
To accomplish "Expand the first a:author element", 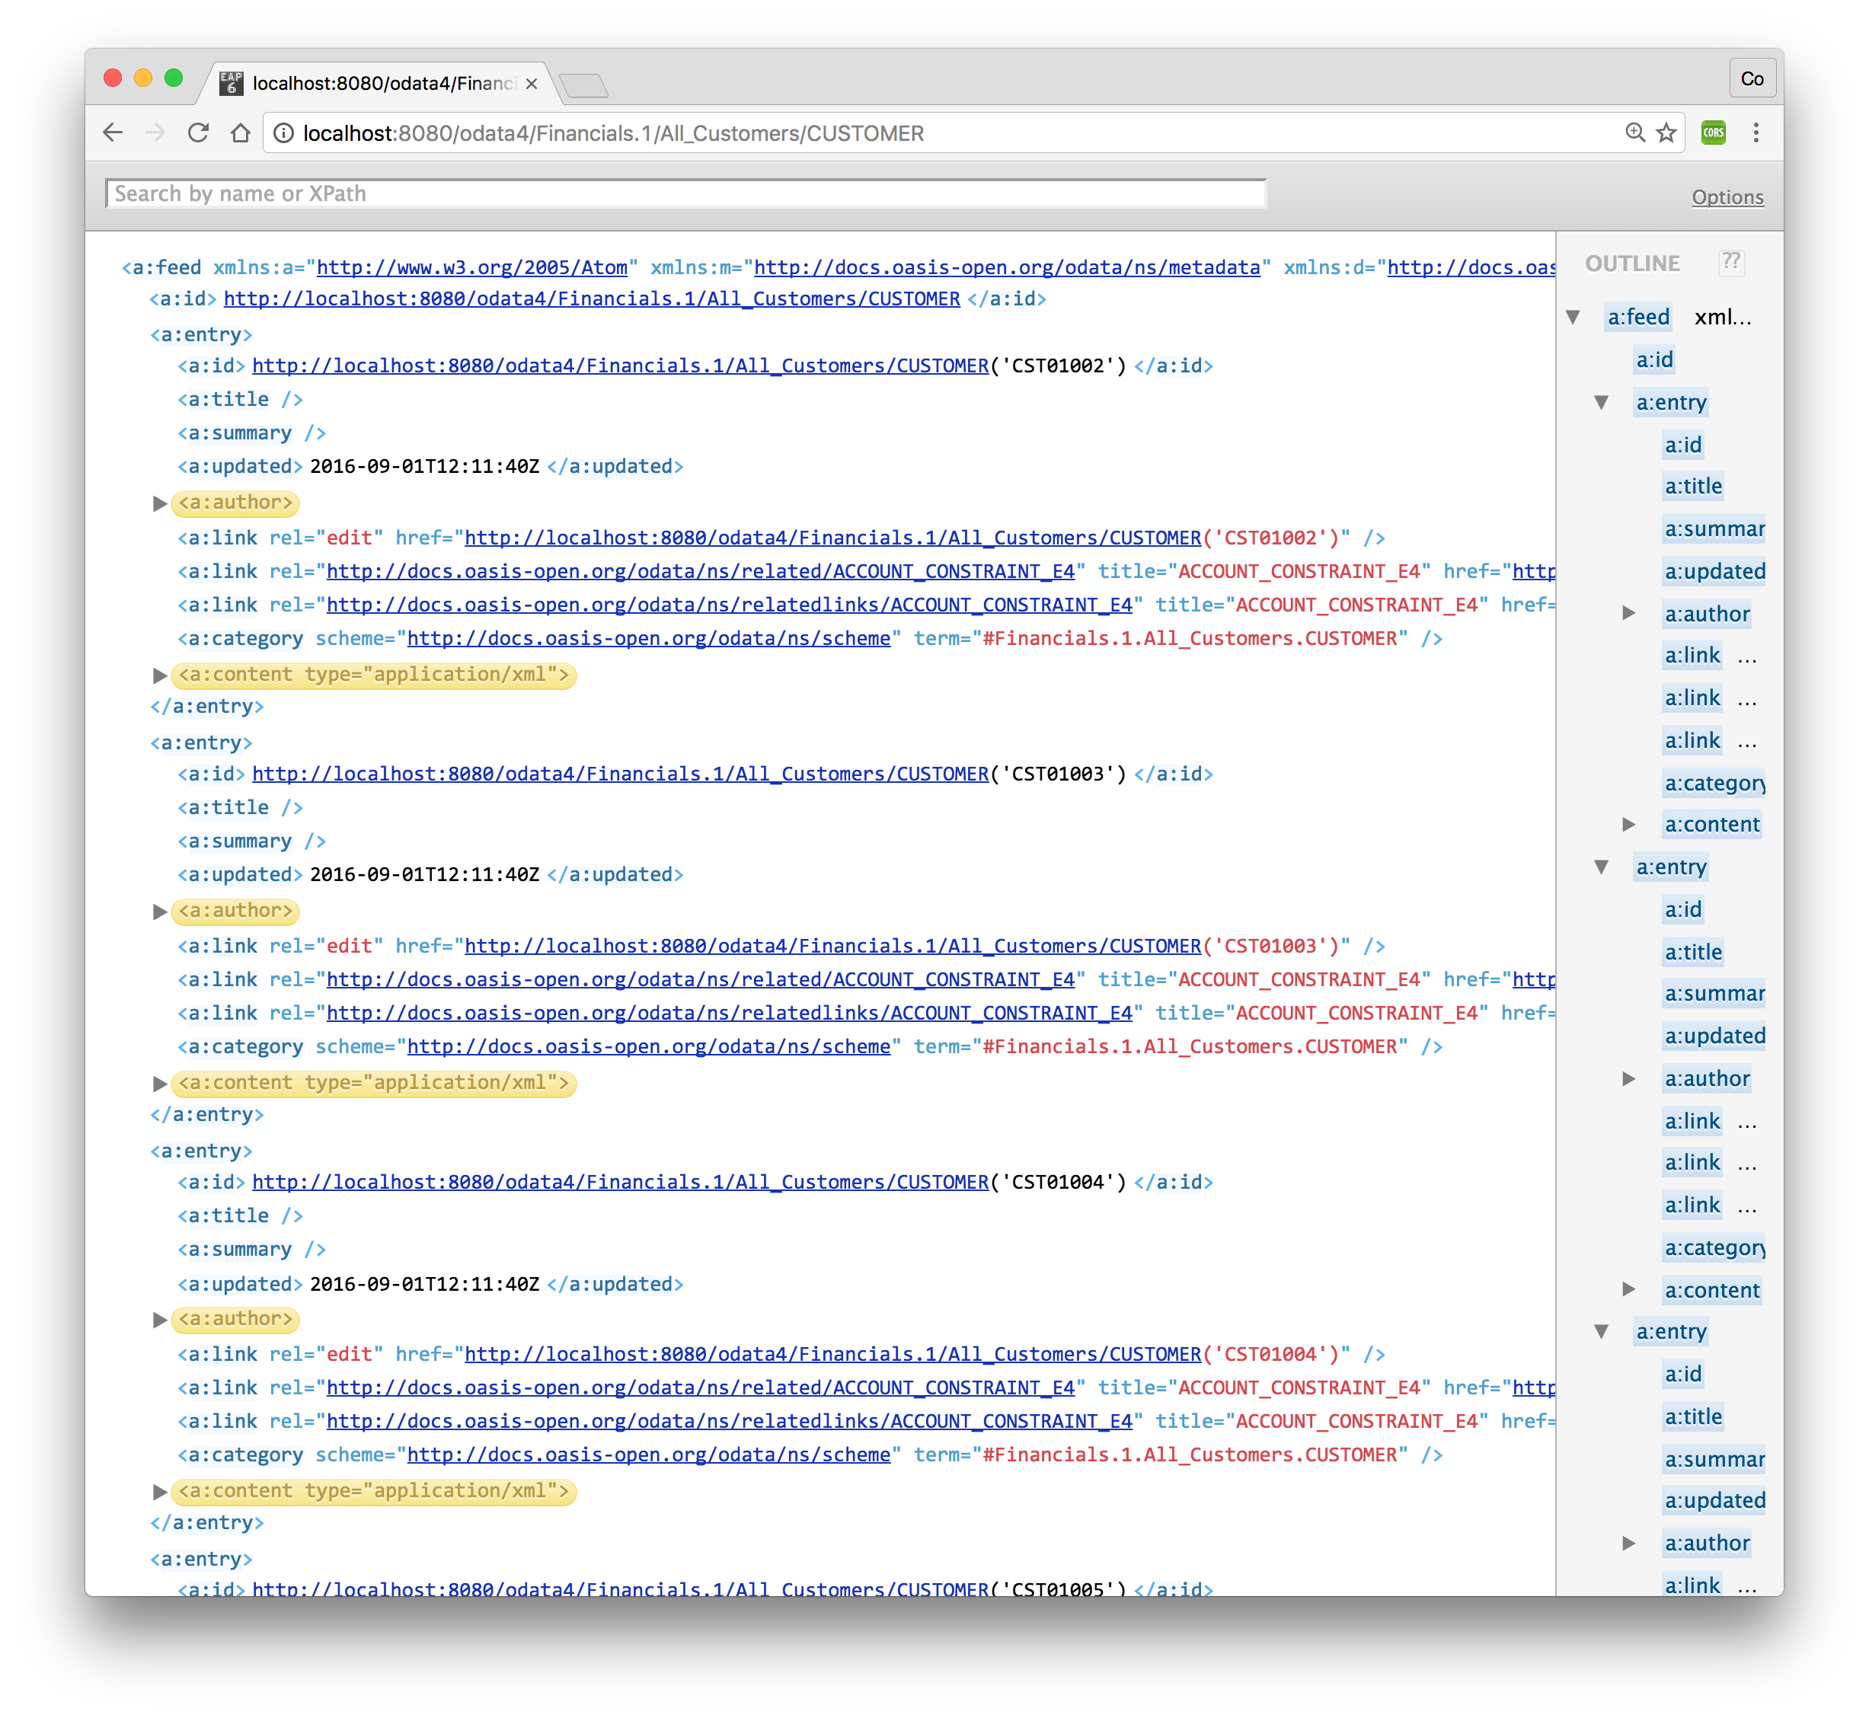I will tap(160, 503).
